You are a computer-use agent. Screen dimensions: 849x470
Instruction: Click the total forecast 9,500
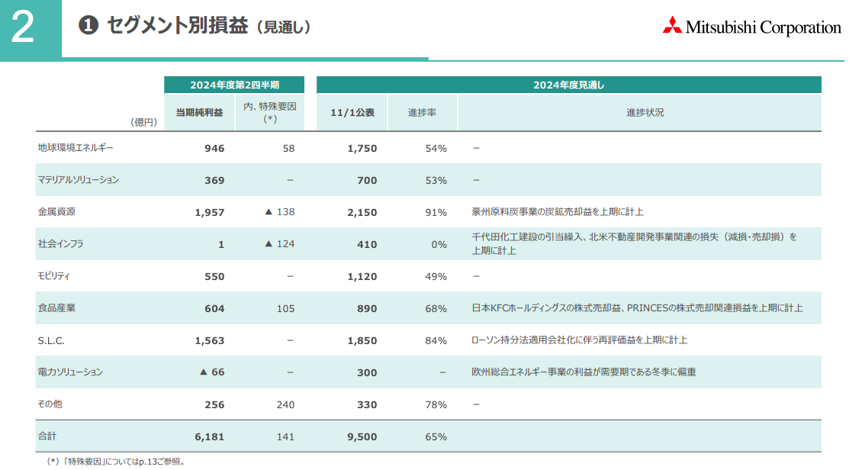coord(362,437)
